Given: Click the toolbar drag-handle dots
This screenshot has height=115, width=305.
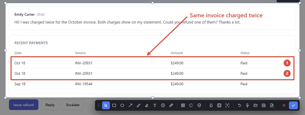Looking at the screenshot, I should click(98, 105).
